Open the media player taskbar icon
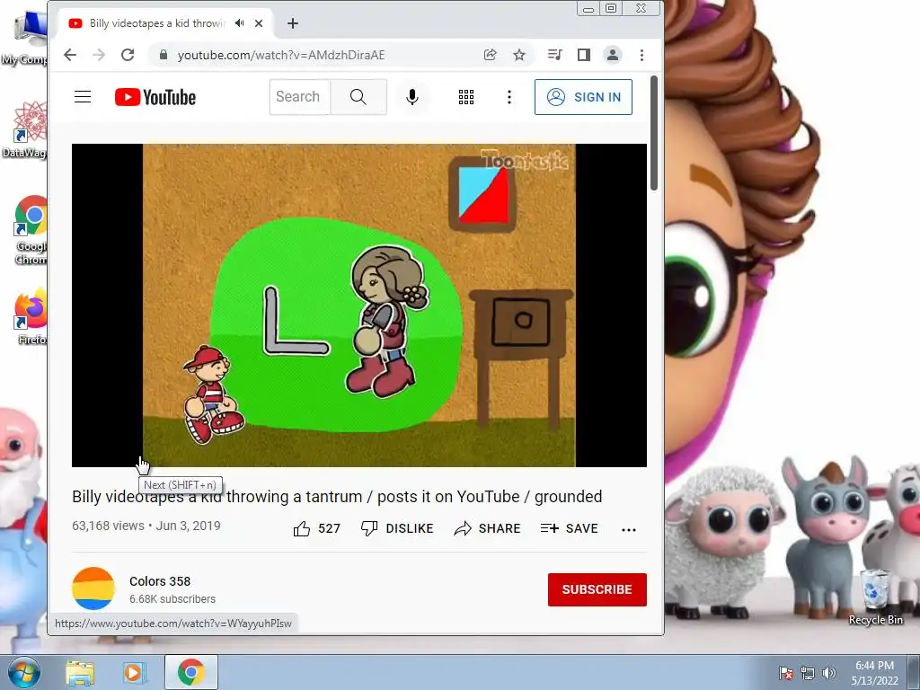Screen dimensions: 920x690 (133, 672)
